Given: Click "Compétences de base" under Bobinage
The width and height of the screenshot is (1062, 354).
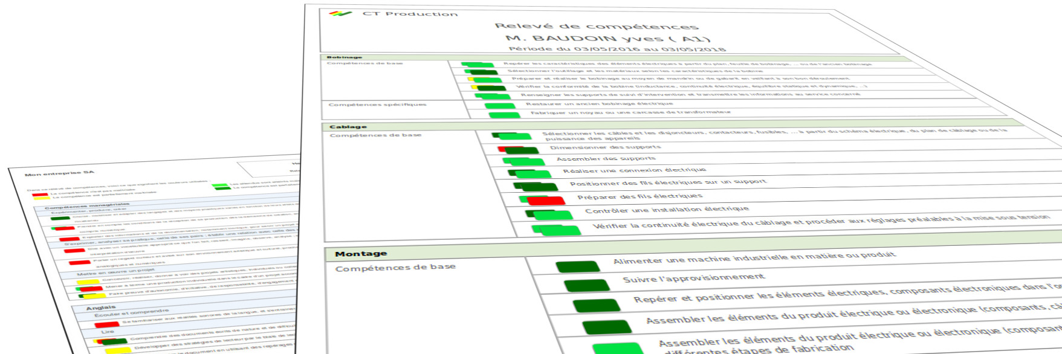Looking at the screenshot, I should [x=365, y=63].
